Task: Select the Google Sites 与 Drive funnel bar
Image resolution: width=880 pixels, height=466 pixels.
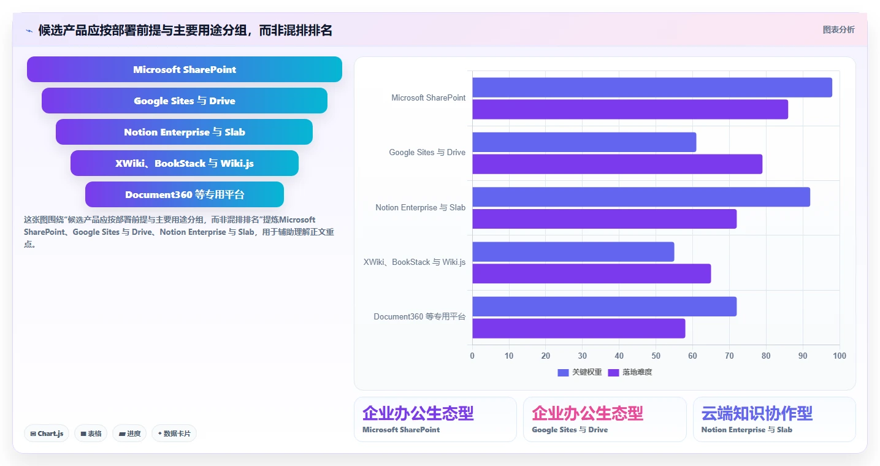Action: click(x=185, y=101)
